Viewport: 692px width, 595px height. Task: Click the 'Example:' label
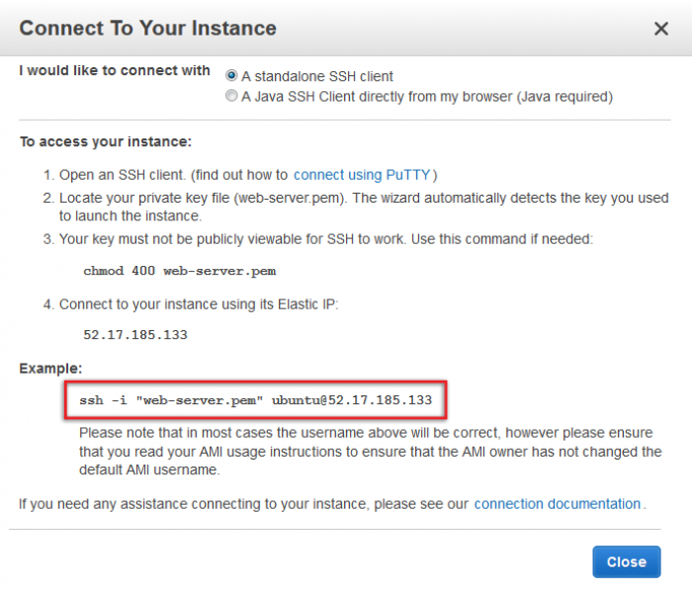[50, 369]
